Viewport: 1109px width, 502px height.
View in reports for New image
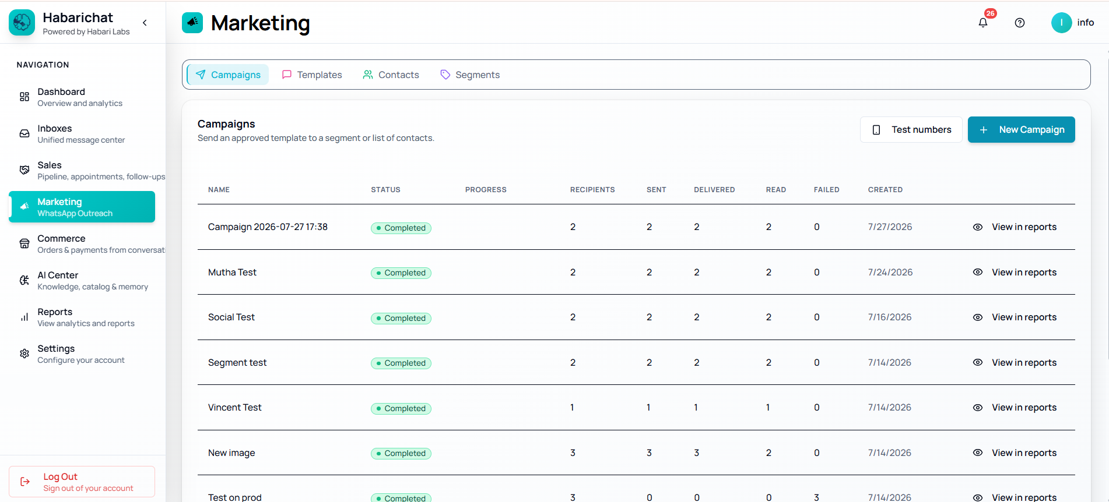click(x=1024, y=452)
